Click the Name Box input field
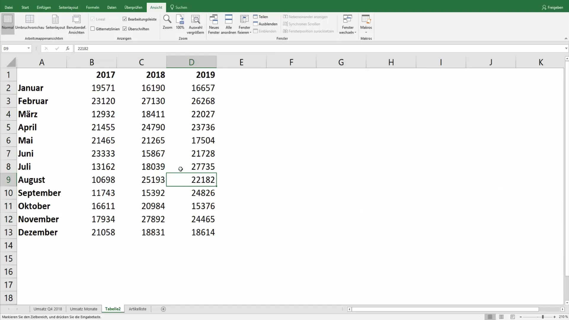The image size is (569, 320). coord(16,48)
